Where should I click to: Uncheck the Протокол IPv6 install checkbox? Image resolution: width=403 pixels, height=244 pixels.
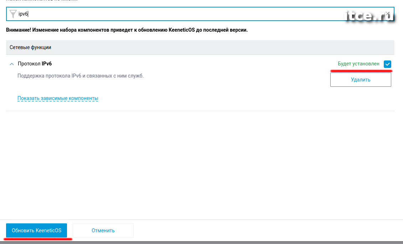click(387, 64)
